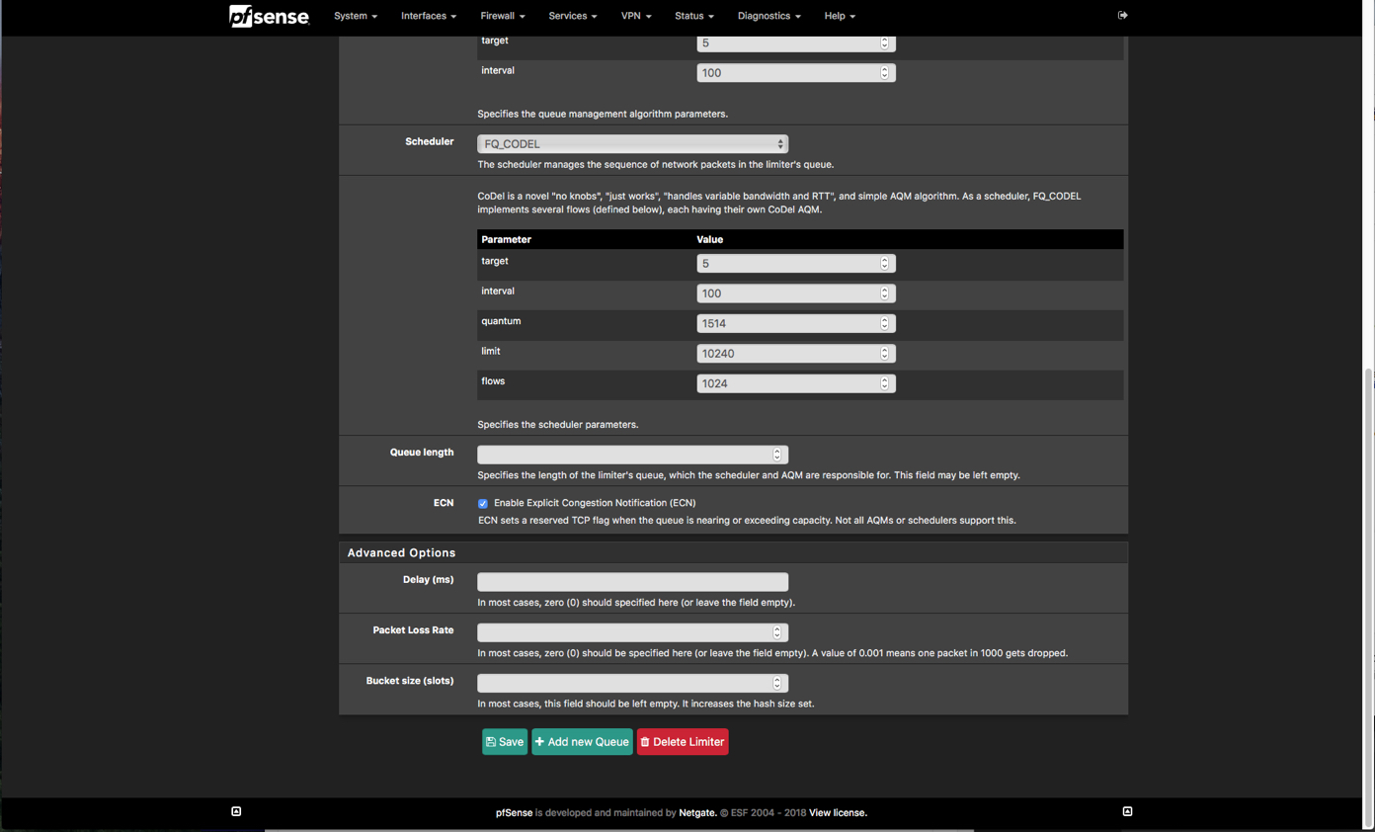The image size is (1375, 832).
Task: Open the Diagnostics menu
Action: 768,16
